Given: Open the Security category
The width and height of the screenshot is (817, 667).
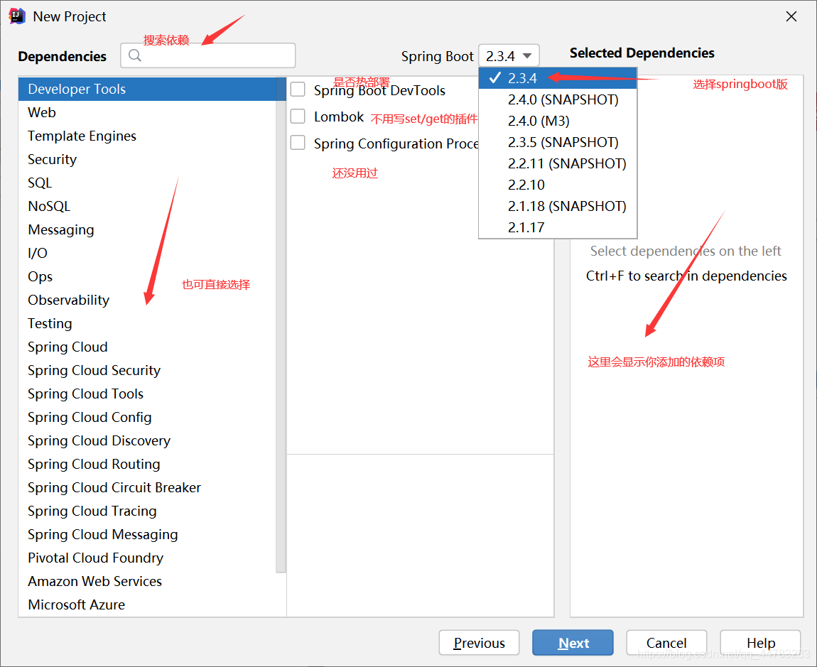Looking at the screenshot, I should (x=148, y=159).
